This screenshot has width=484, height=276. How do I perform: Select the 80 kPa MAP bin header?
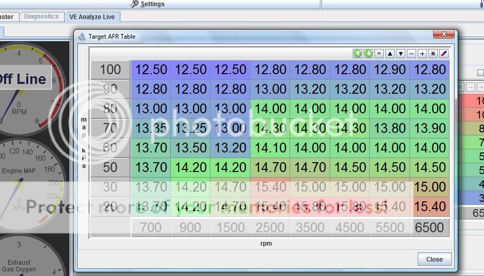coord(110,109)
